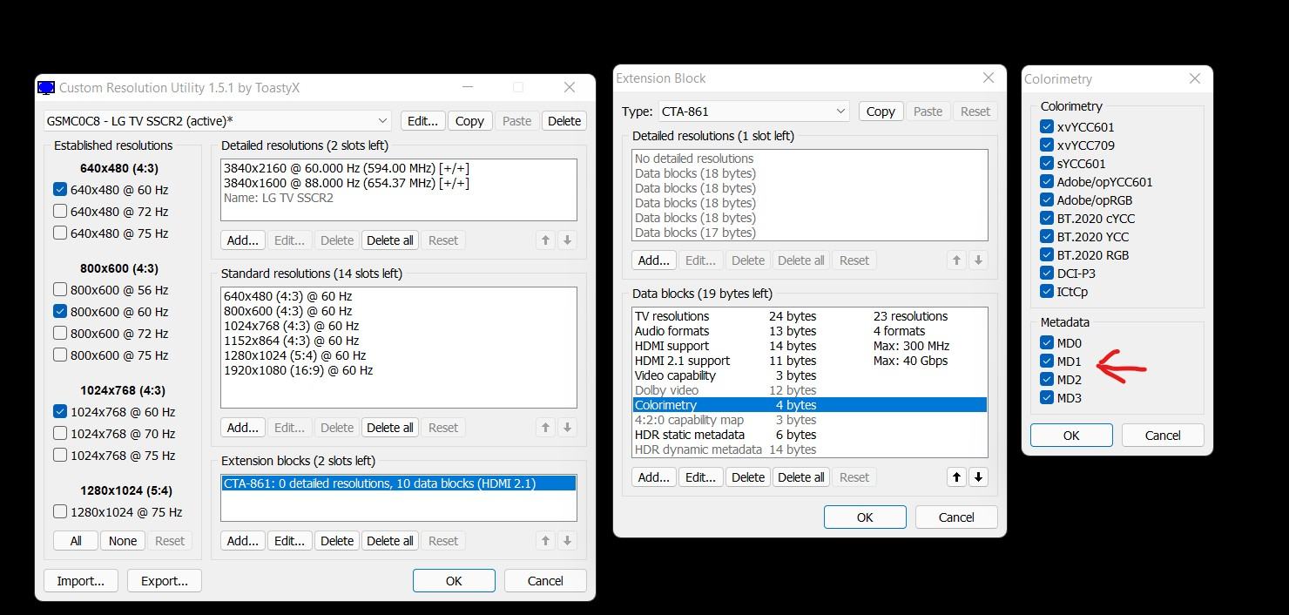The image size is (1289, 615).
Task: Click Add... under Detailed resolutions in CRU window
Action: pos(243,240)
